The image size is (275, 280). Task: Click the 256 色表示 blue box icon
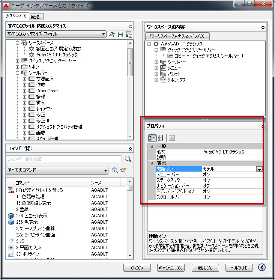(11, 222)
